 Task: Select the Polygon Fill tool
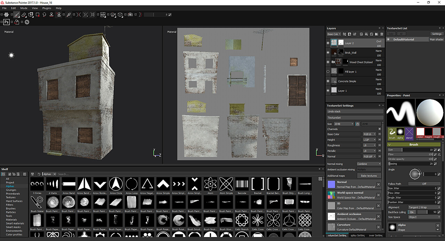tap(38, 15)
